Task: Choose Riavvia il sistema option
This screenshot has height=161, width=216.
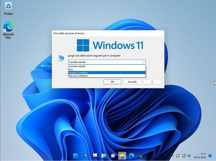Action: pos(107,76)
